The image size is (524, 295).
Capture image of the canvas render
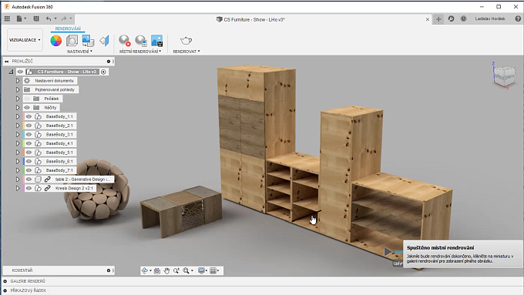(156, 41)
